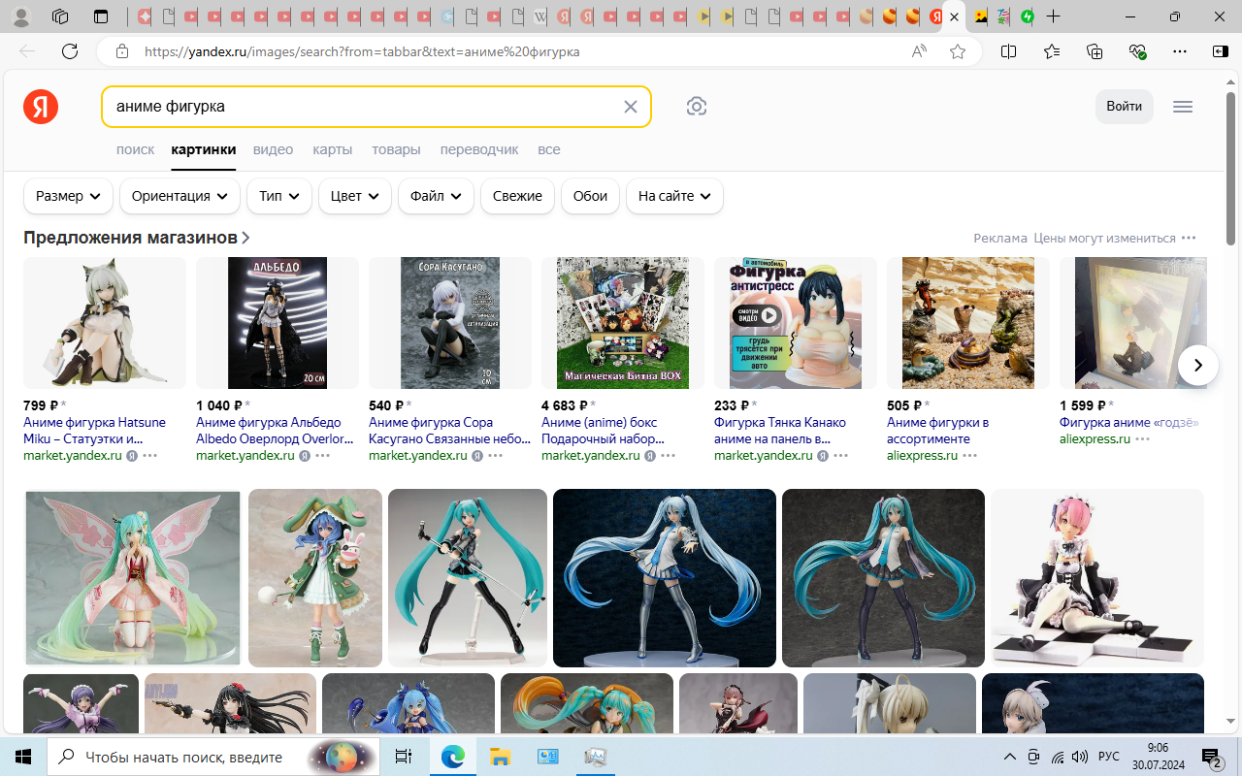This screenshot has width=1242, height=776.
Task: Switch to the товары tab
Action: point(396,149)
